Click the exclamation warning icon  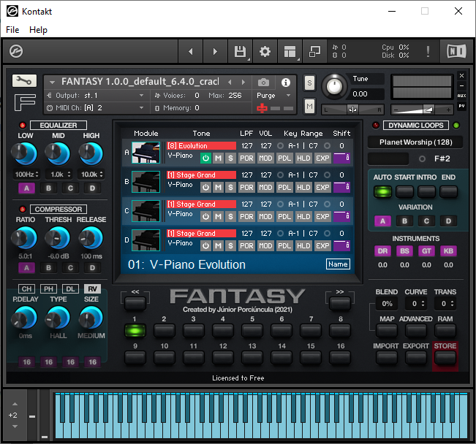coord(428,52)
